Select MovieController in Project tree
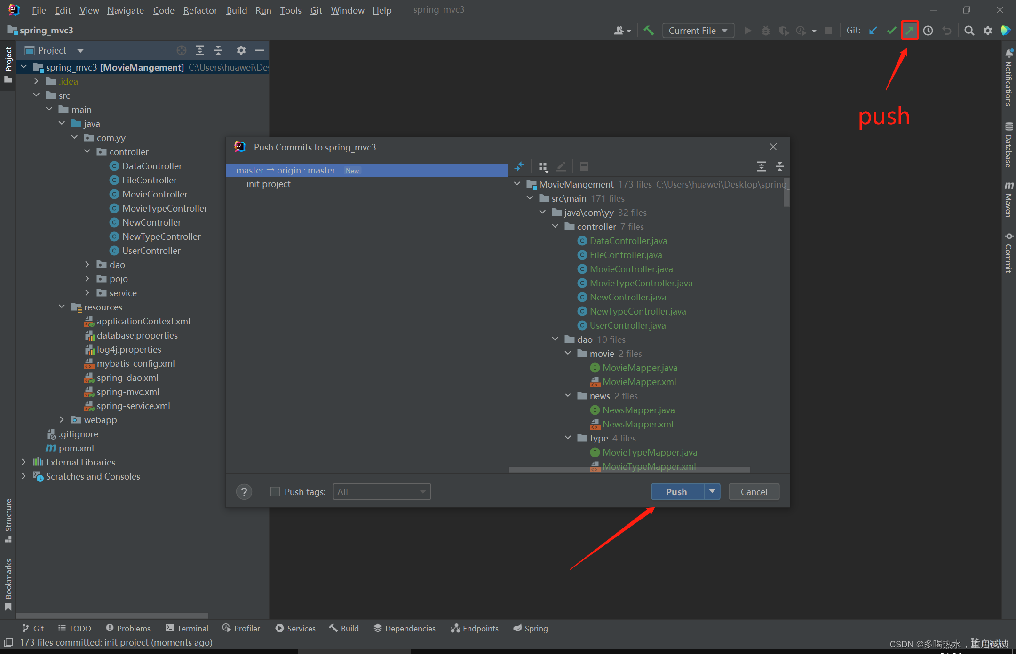This screenshot has height=654, width=1016. point(155,194)
